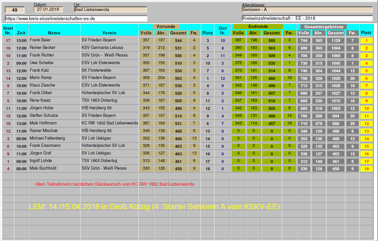Select the name Frank Beier

click(x=40, y=40)
